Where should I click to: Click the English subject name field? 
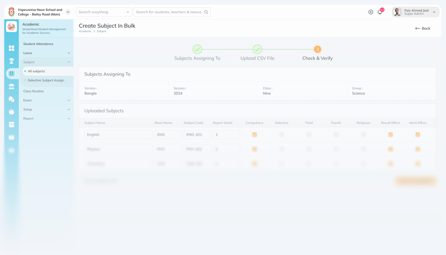tap(118, 135)
